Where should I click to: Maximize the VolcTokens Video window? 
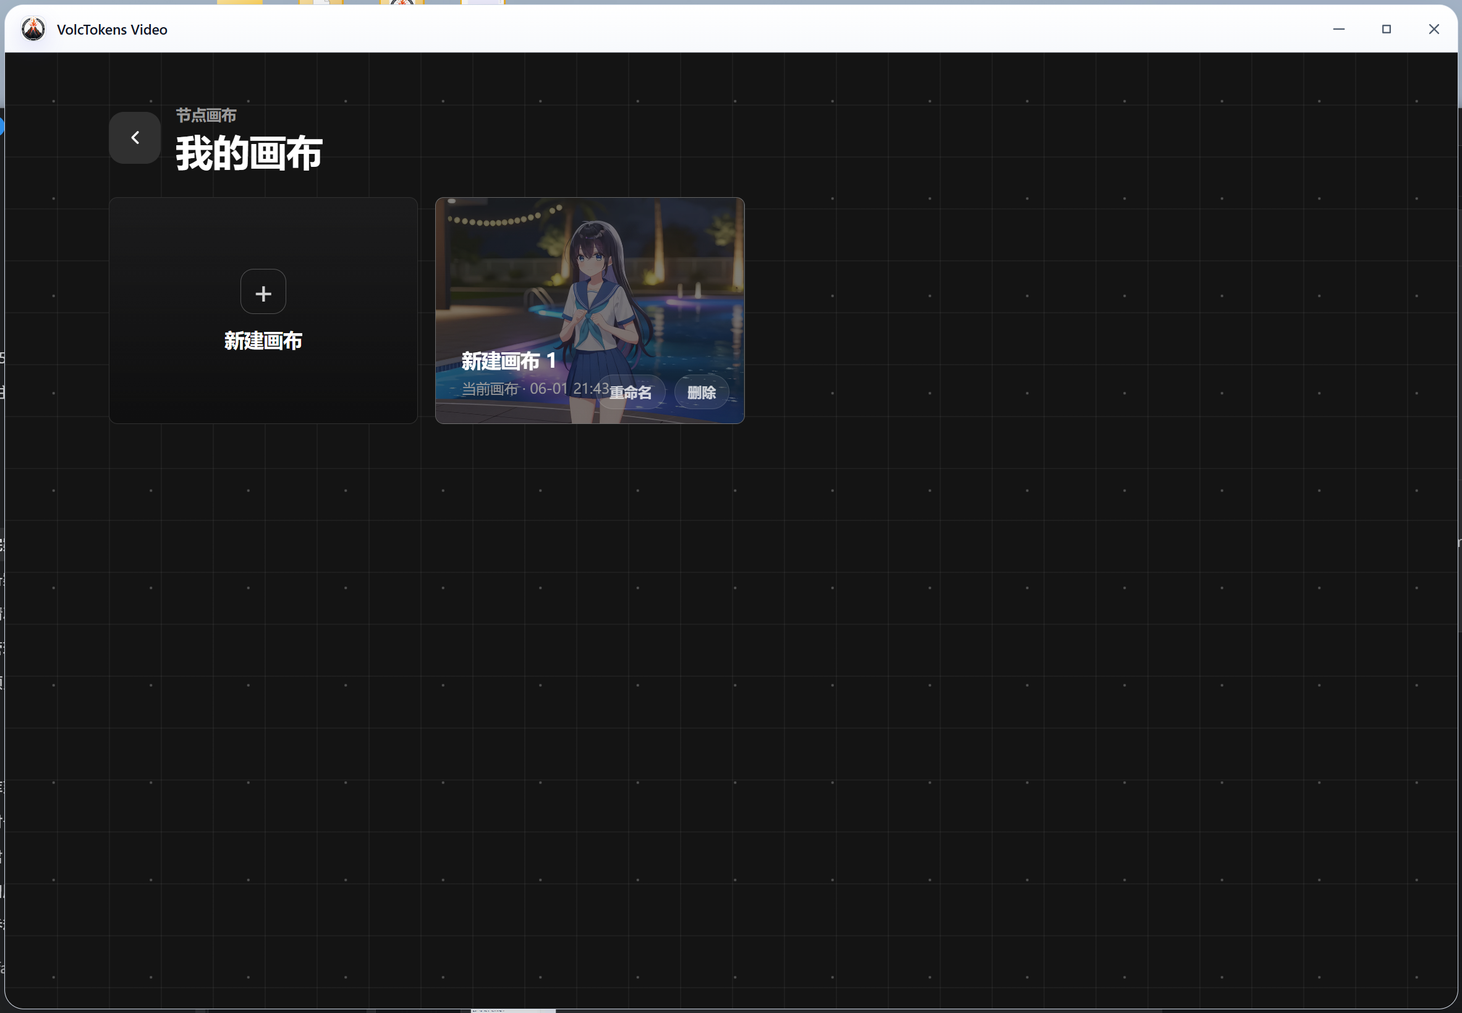point(1387,29)
